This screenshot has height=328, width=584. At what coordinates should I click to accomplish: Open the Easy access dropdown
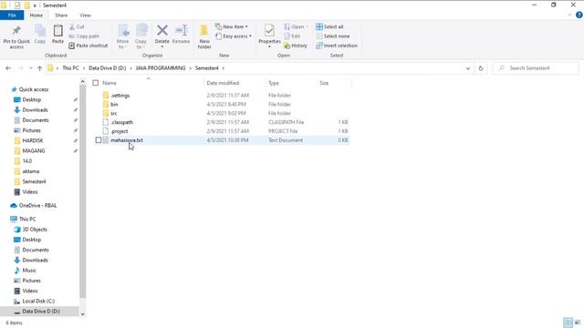pyautogui.click(x=234, y=36)
